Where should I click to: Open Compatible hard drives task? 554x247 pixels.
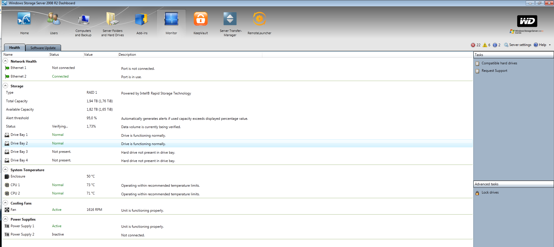(499, 63)
